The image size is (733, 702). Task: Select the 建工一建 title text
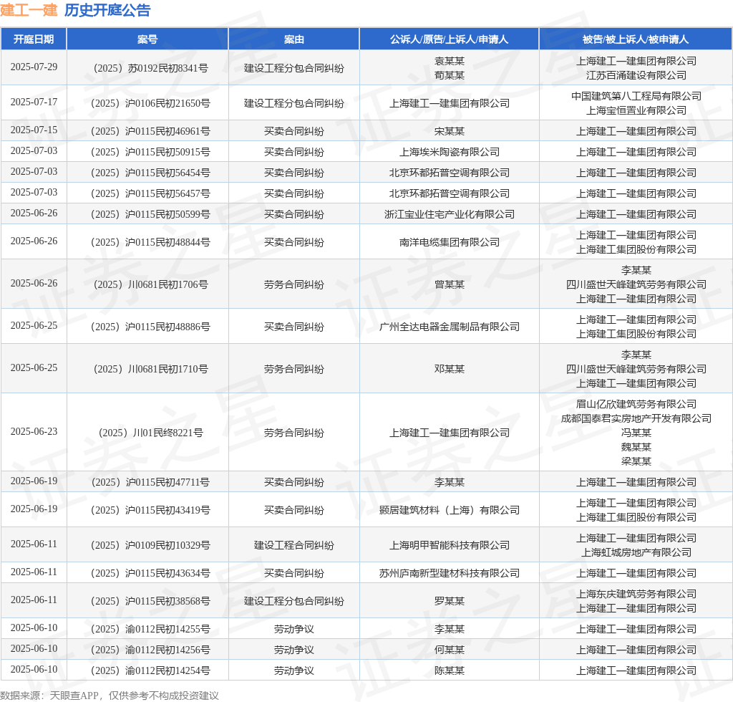pyautogui.click(x=29, y=10)
